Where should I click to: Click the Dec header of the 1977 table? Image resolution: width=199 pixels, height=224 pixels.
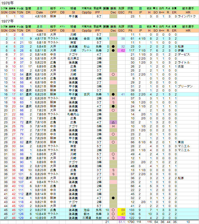[x=113, y=31]
